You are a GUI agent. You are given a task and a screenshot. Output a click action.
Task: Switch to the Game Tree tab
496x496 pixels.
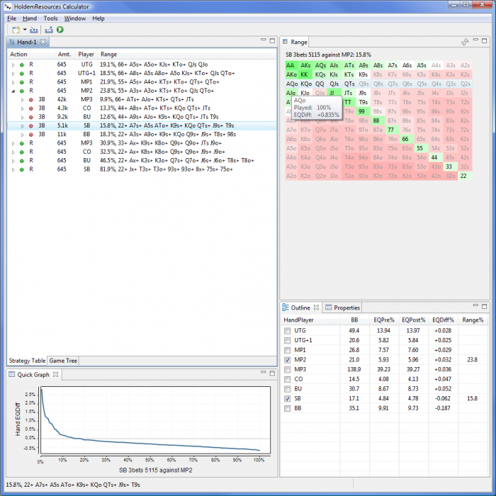point(63,361)
